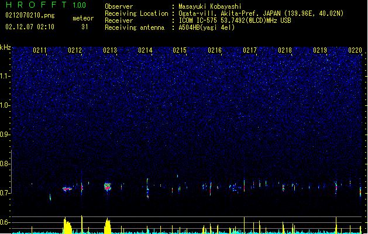Click the 1.1 kHz frequency axis label

click(x=5, y=76)
